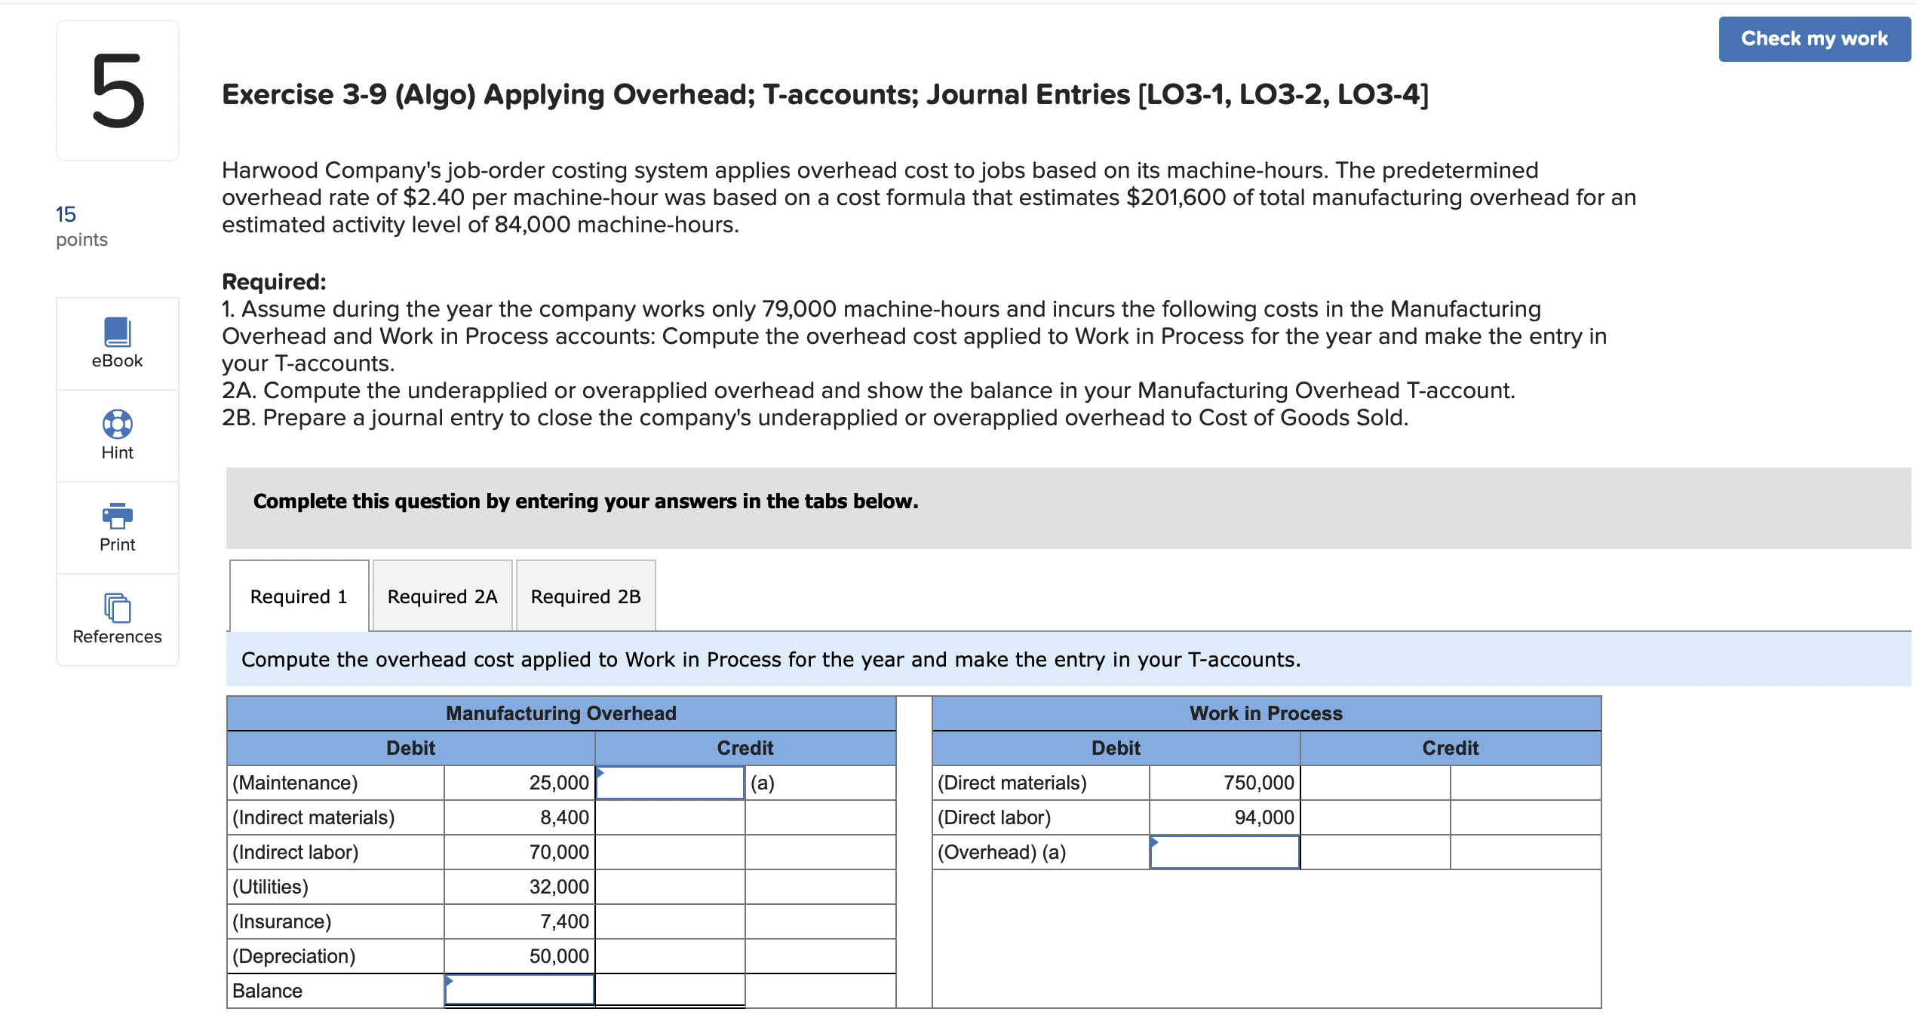Click the Hint lifebuoy icon

pos(117,425)
